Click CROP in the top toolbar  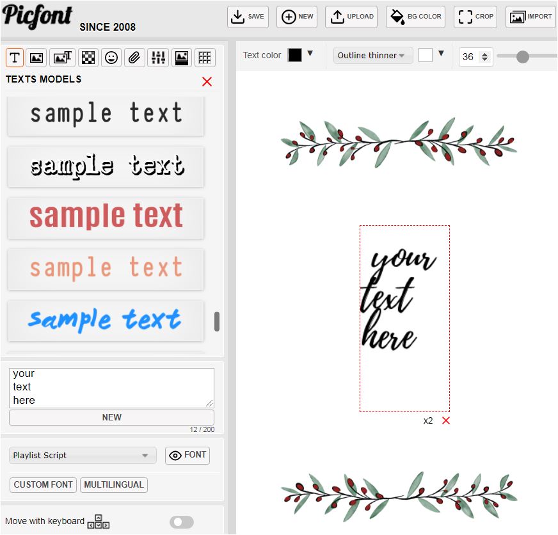[475, 17]
